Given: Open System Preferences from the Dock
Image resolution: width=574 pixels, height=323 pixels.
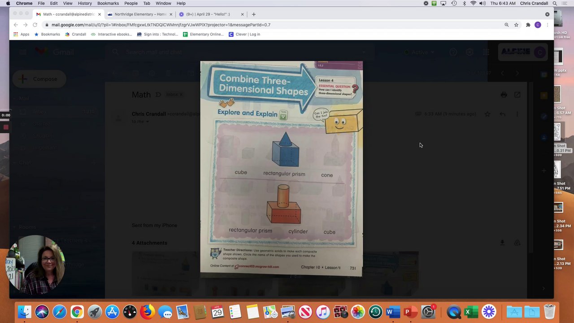Looking at the screenshot, I should (428, 311).
